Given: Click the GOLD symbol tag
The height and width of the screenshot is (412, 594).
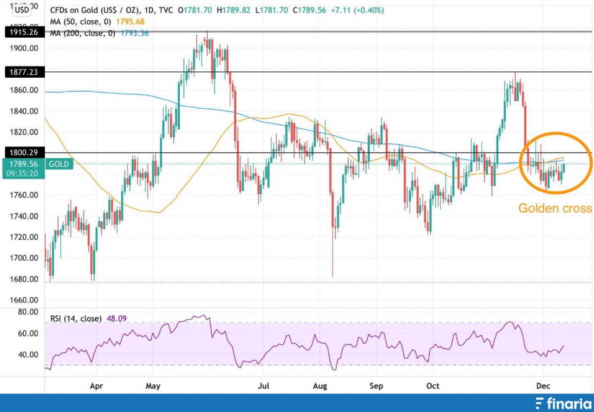Looking at the screenshot, I should tap(59, 164).
